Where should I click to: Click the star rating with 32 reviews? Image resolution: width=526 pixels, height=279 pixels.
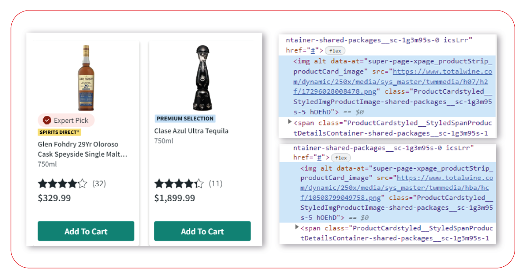point(63,184)
